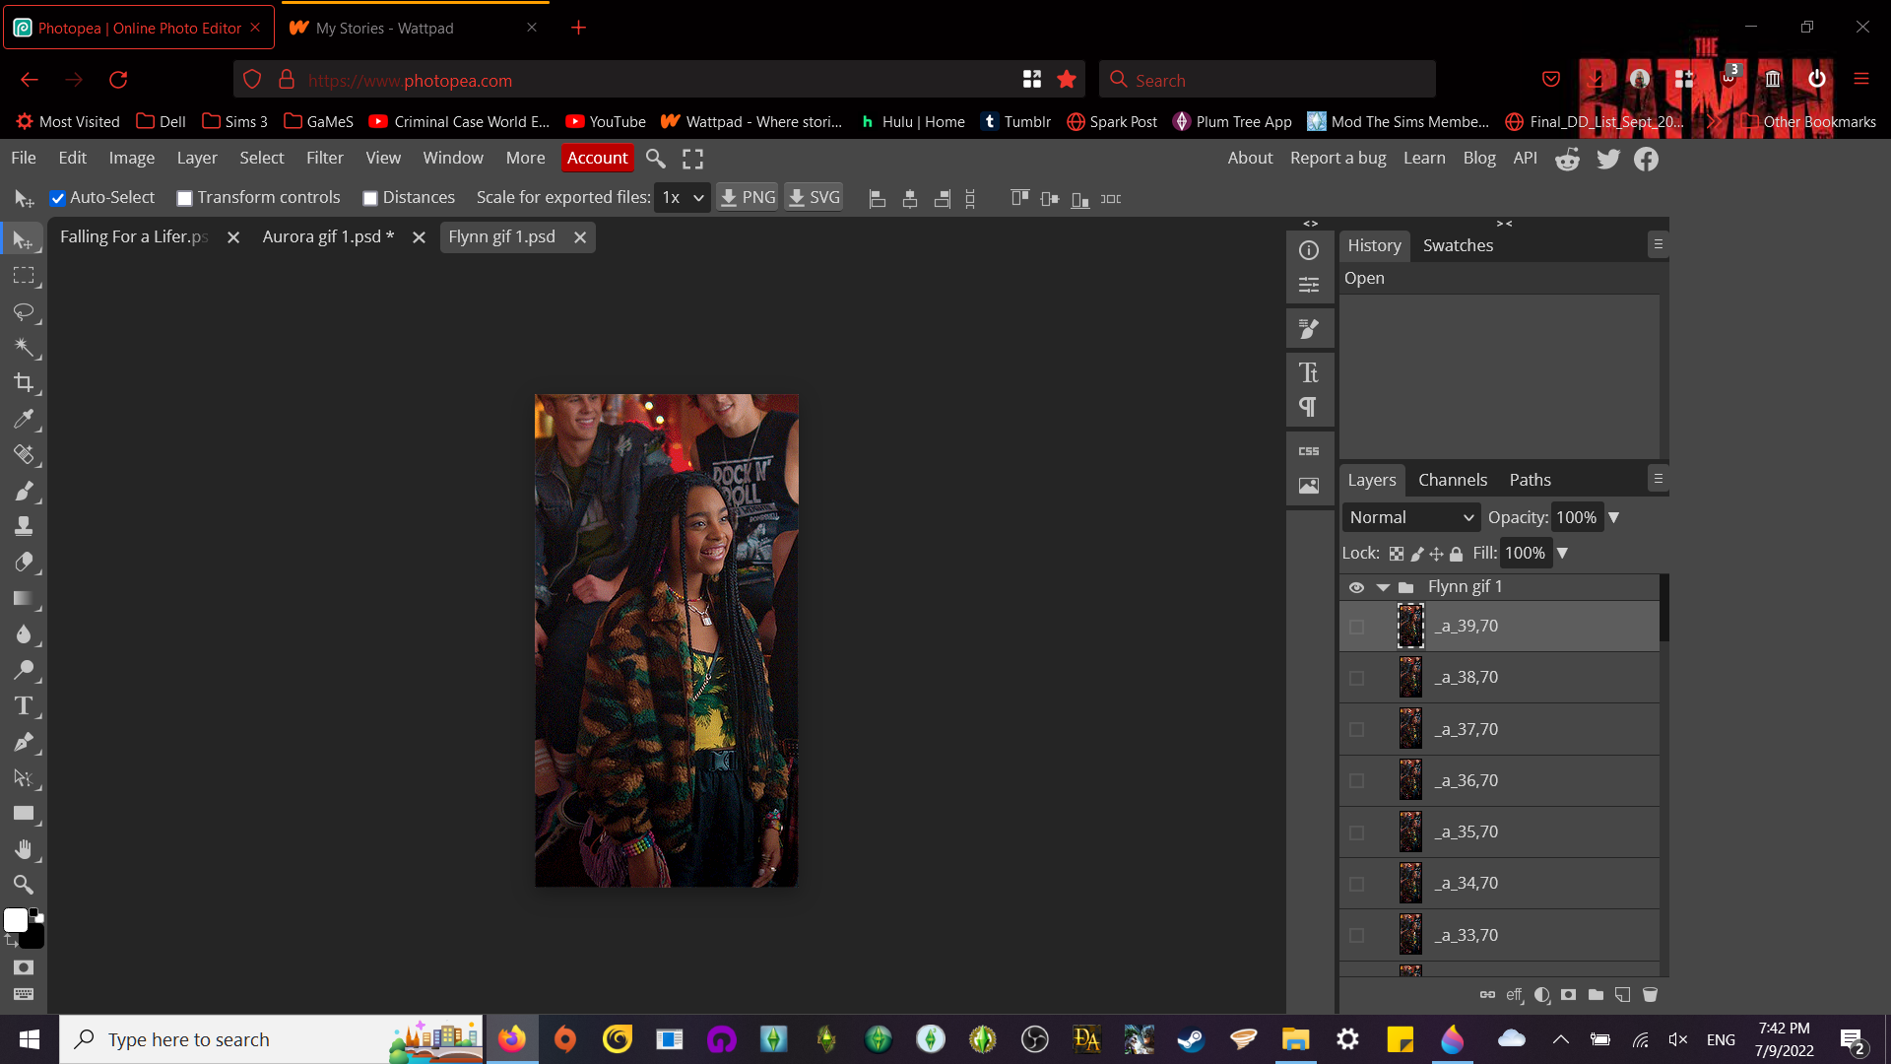Click the Account button
Viewport: 1891px width, 1064px height.
point(597,158)
